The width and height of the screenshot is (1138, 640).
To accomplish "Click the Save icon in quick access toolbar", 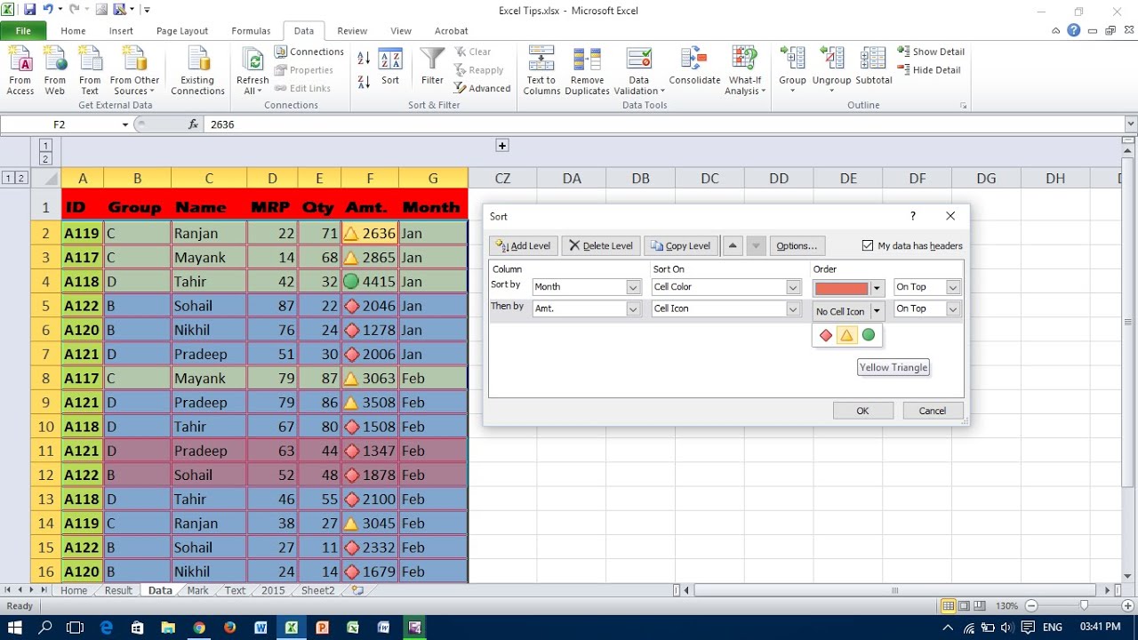I will pos(29,10).
